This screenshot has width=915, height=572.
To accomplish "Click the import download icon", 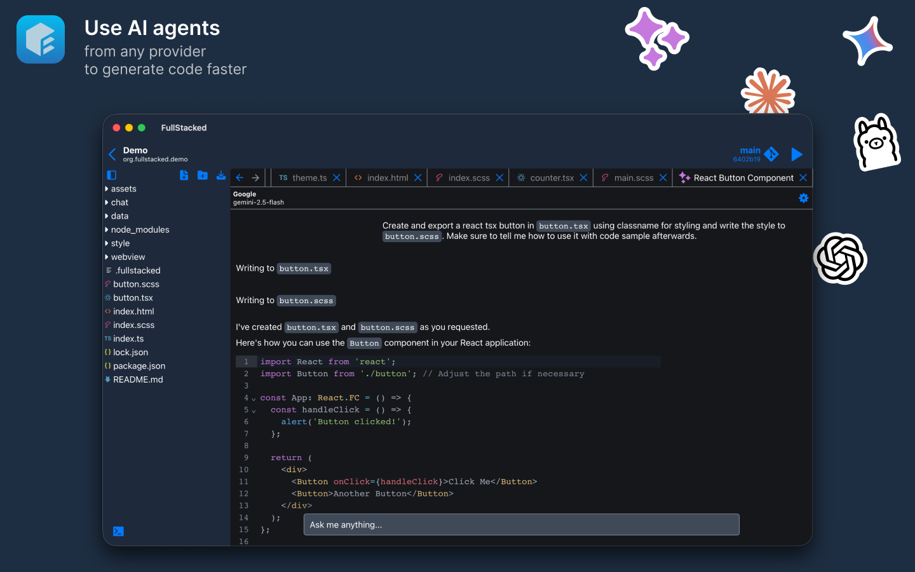I will click(x=221, y=175).
